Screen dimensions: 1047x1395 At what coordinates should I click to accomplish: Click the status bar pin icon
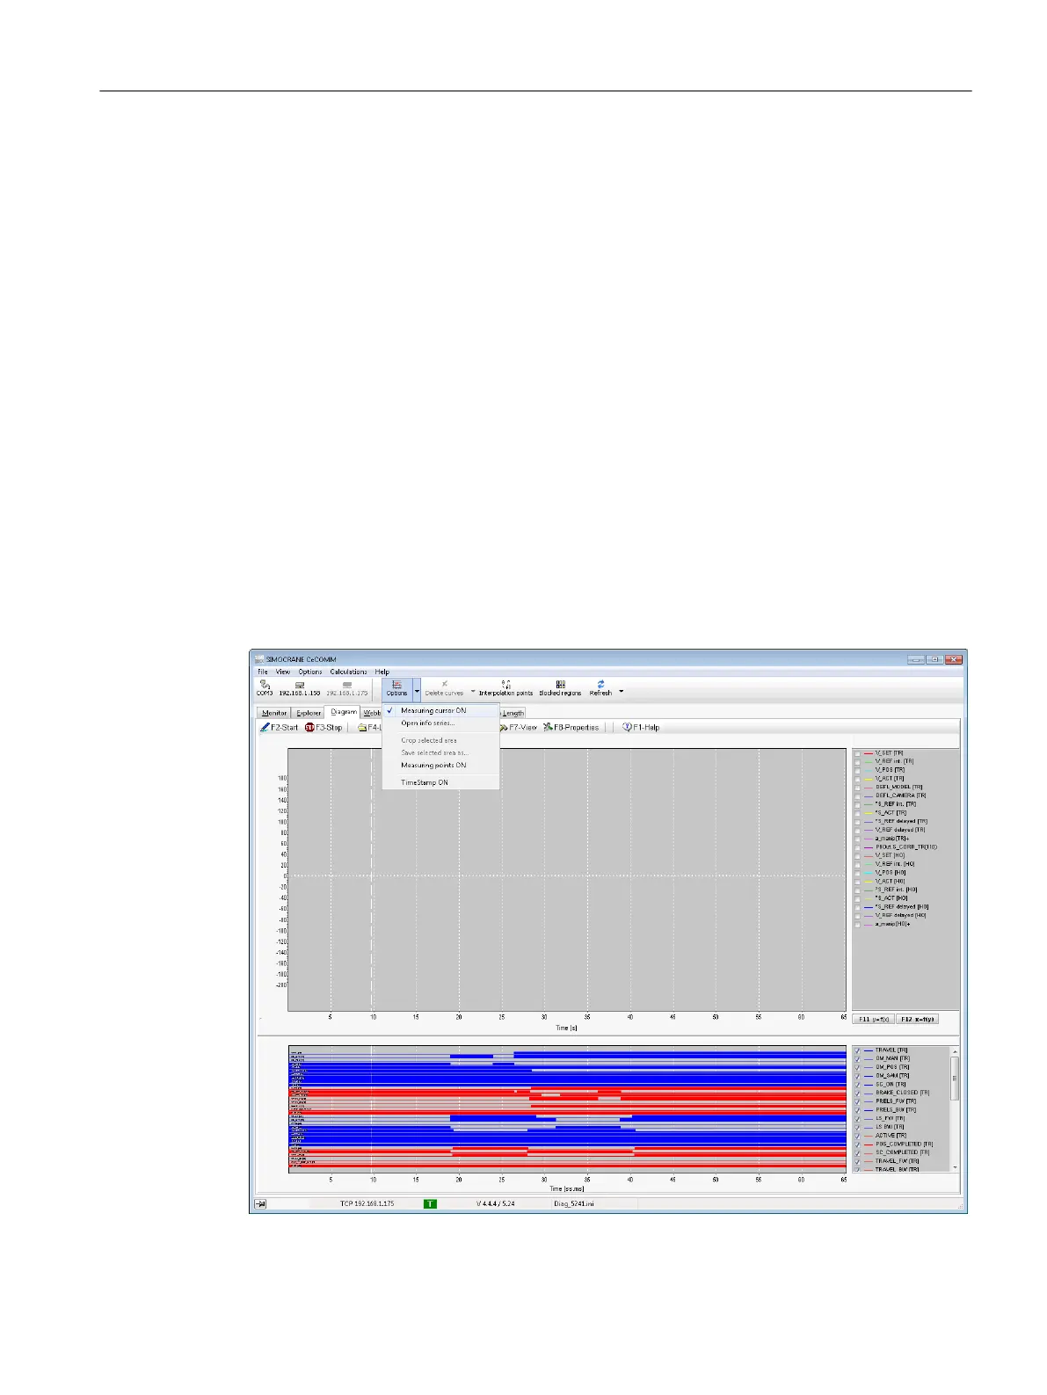[x=261, y=1203]
